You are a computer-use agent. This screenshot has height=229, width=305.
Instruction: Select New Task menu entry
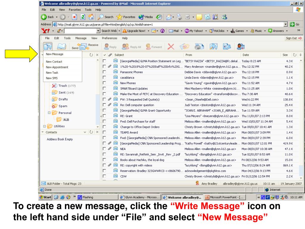(x=52, y=72)
